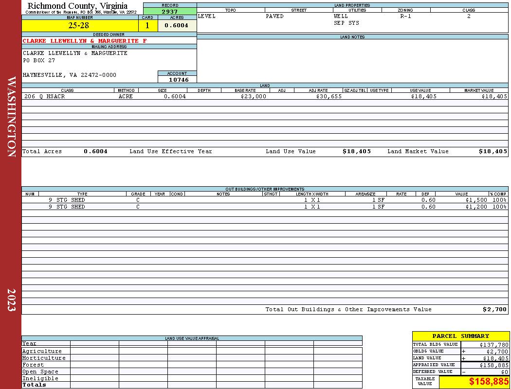
Task: Click Land Use Effective Year label
Action: tap(171, 151)
